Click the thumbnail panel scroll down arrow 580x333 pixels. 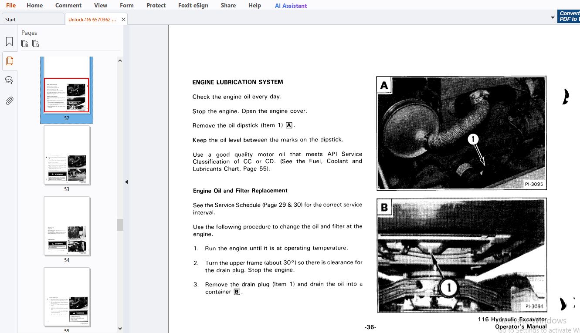click(x=120, y=329)
